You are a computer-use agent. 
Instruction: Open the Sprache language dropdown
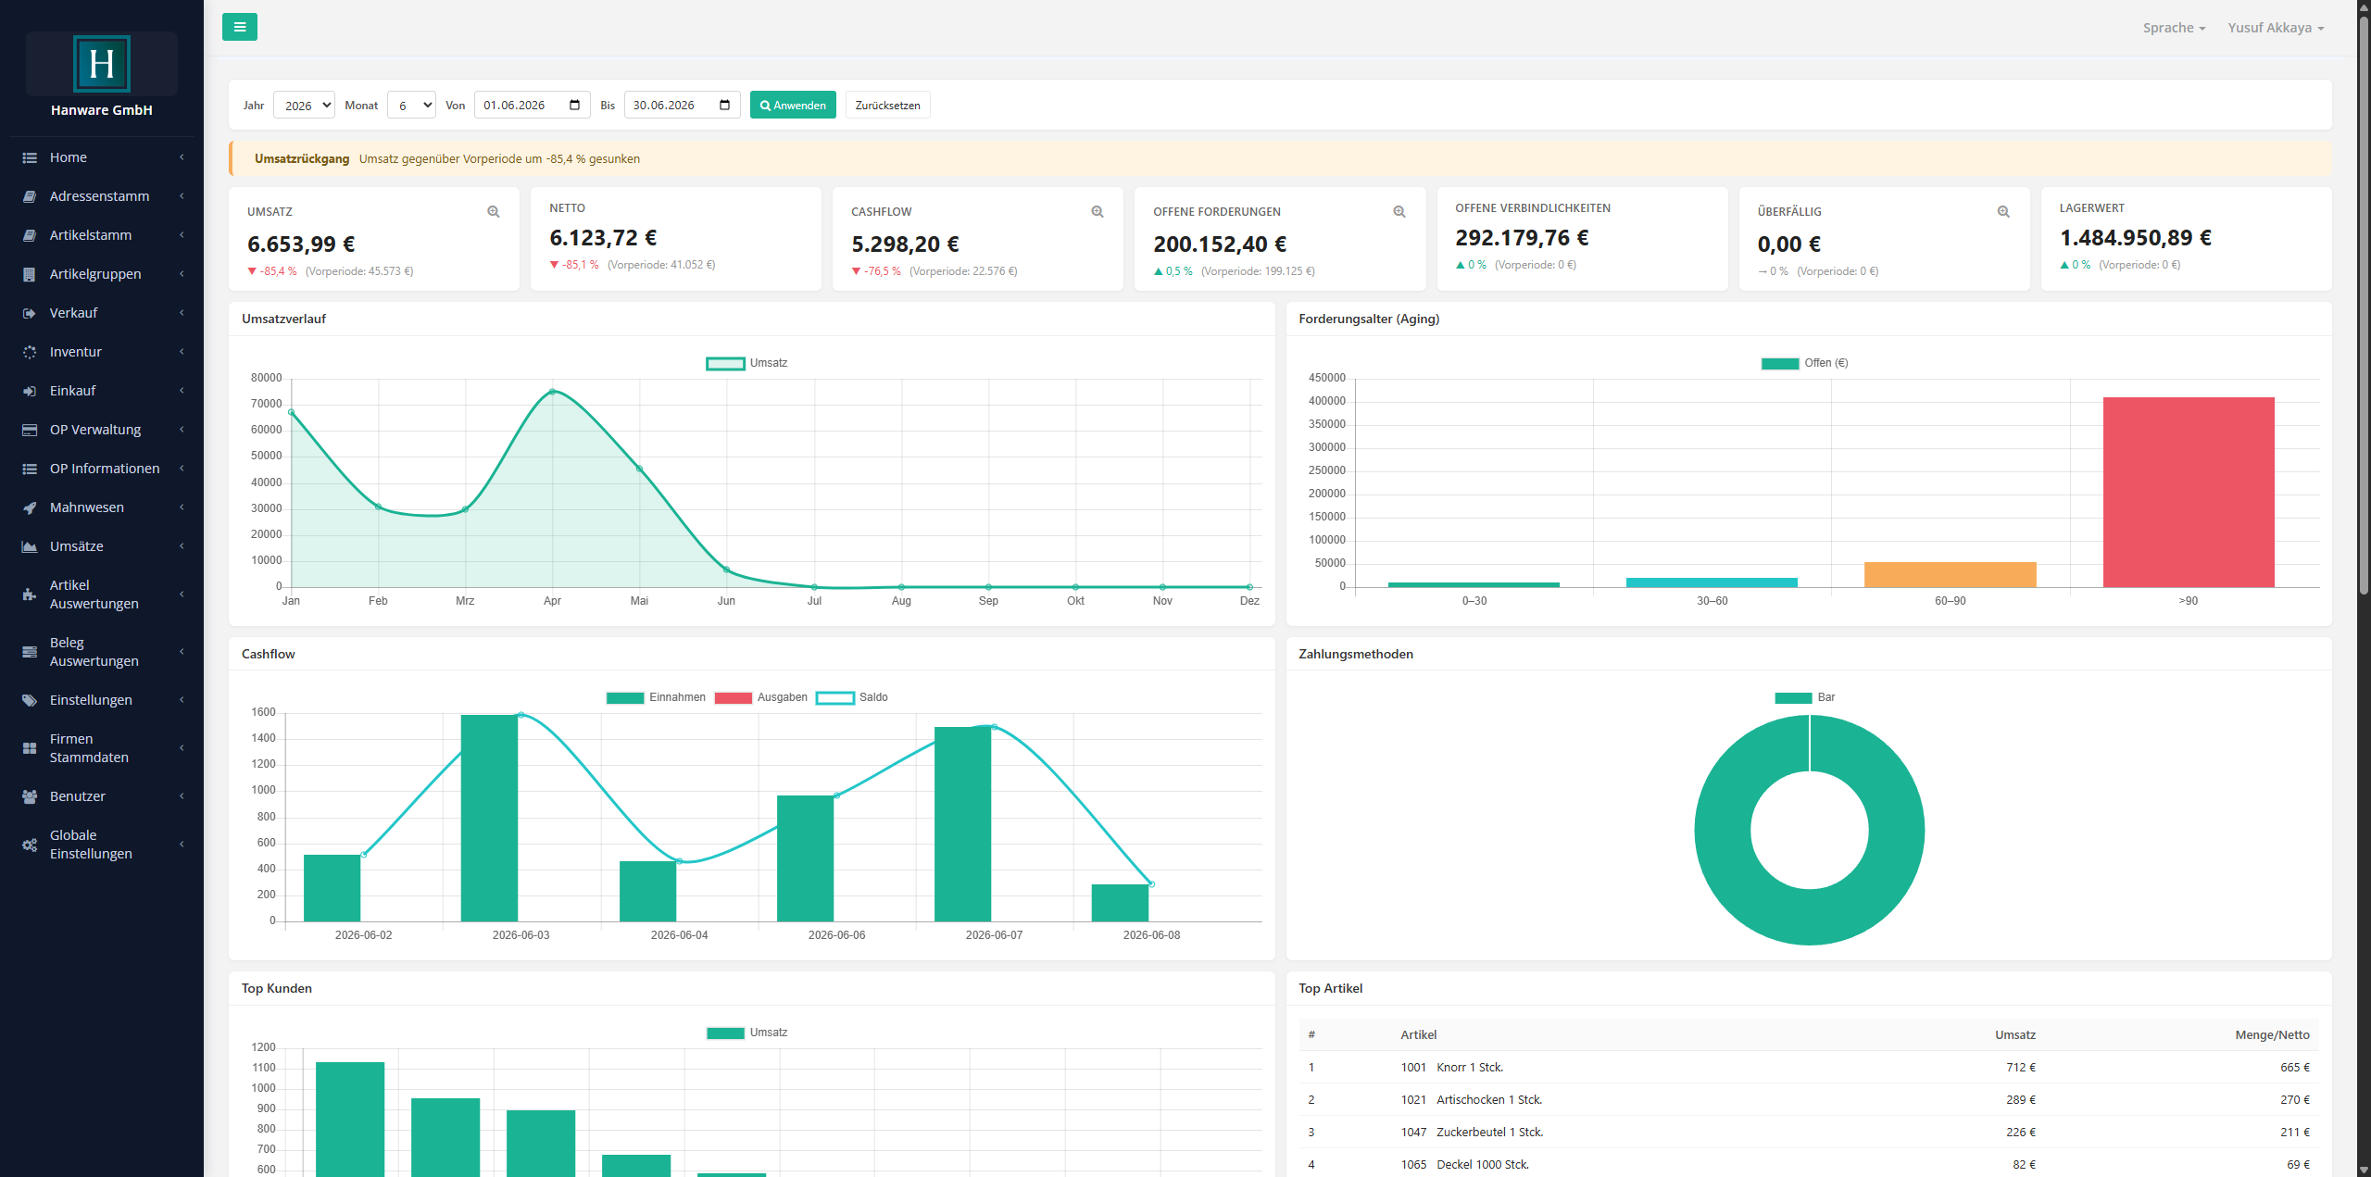(x=2174, y=28)
